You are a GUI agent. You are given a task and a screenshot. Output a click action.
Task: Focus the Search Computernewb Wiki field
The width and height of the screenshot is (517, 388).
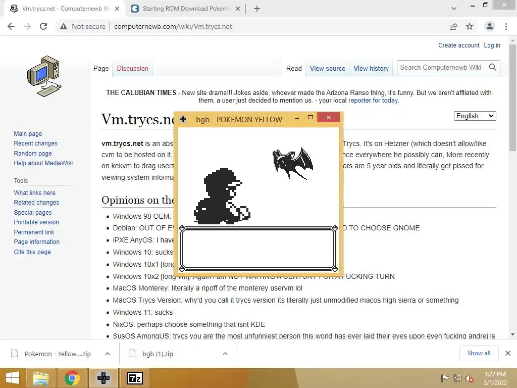coord(442,67)
